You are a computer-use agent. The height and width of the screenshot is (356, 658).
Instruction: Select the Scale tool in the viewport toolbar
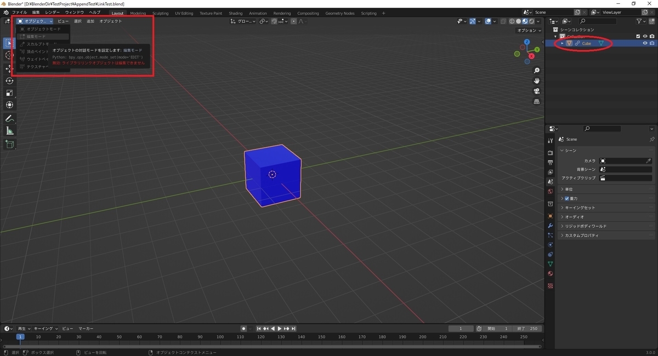click(9, 93)
